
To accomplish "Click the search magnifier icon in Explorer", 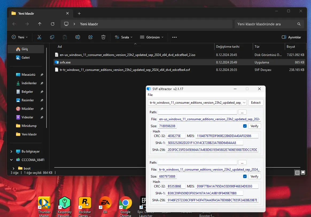I will [299, 24].
